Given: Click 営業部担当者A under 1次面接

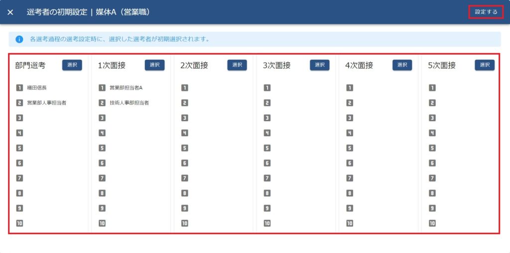Looking at the screenshot, I should (126, 88).
